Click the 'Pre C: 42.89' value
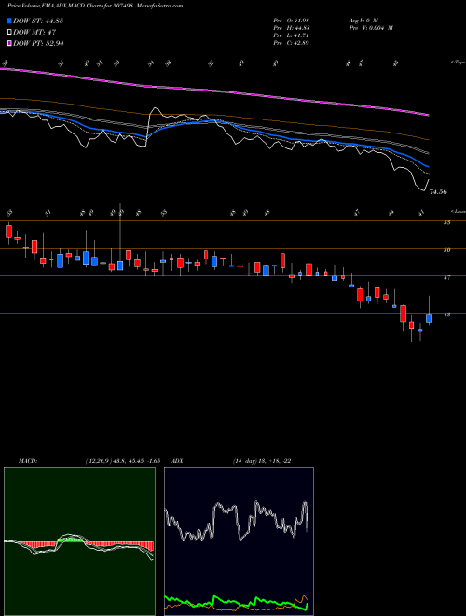This screenshot has height=616, width=466. click(x=291, y=43)
